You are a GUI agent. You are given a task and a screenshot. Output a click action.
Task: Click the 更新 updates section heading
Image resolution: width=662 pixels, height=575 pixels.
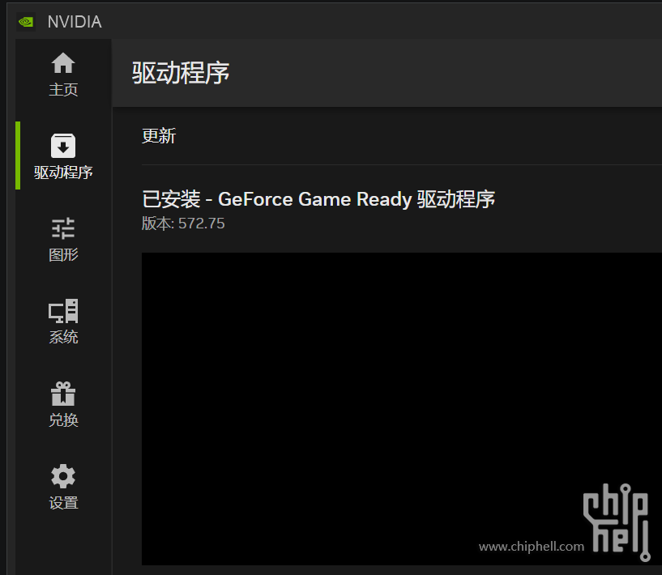[x=159, y=136]
